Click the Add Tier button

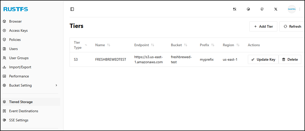(x=263, y=26)
